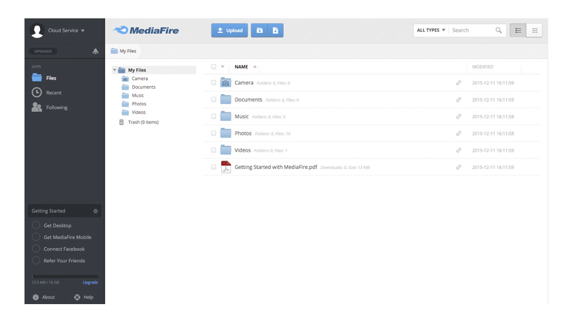This screenshot has height=322, width=573.
Task: Click the new folder icon button
Action: 259,31
